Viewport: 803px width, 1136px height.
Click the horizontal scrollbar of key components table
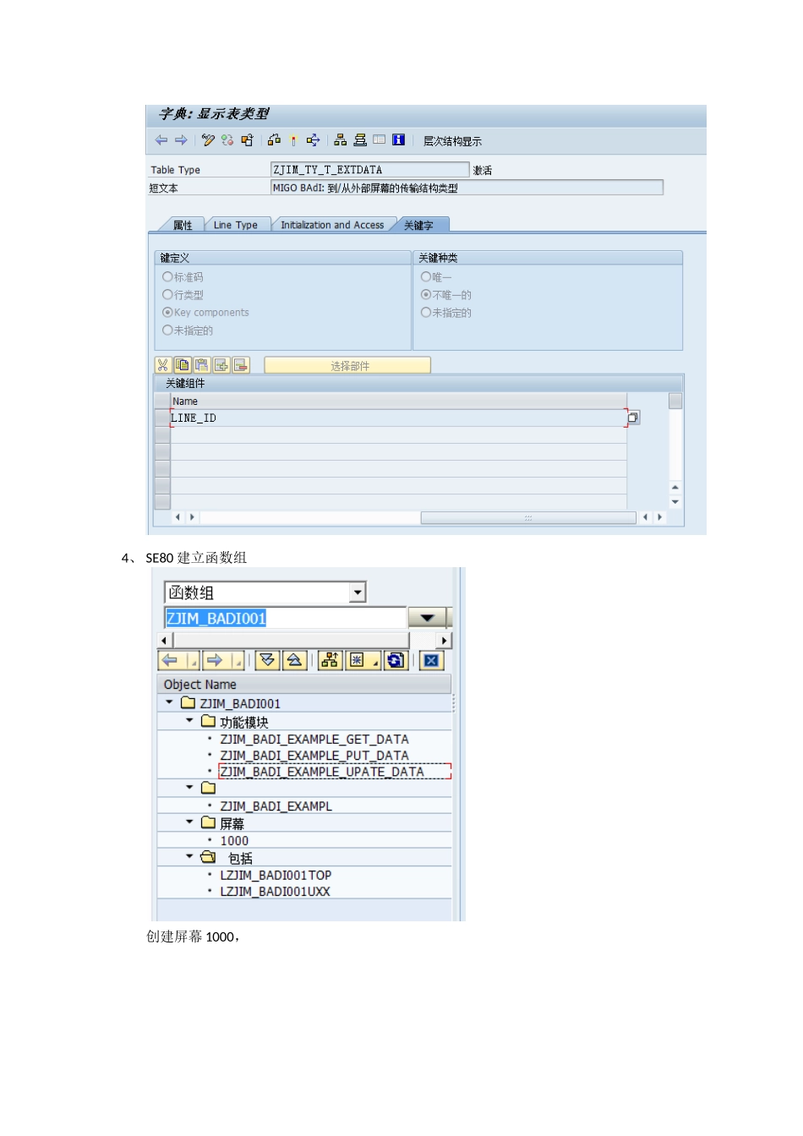click(x=527, y=517)
